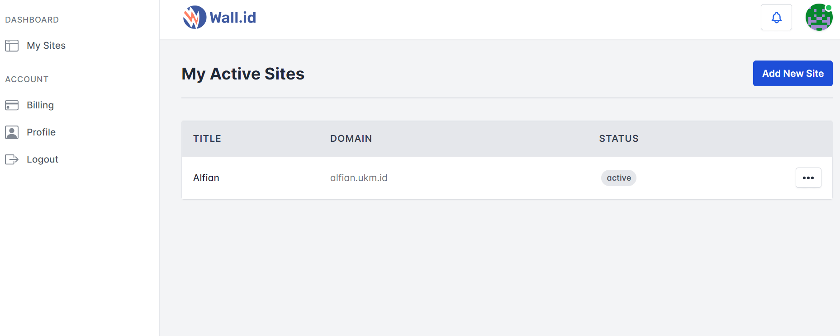Open the row options menu for alfian.ukm.id
Image resolution: width=840 pixels, height=336 pixels.
pos(808,177)
